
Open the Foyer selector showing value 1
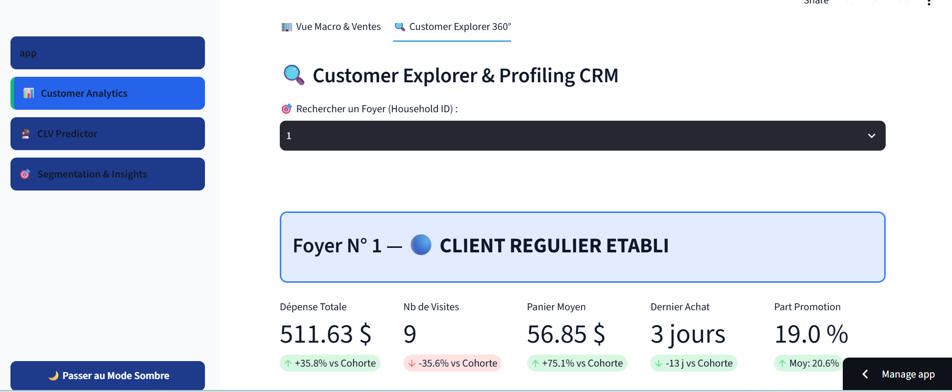click(x=582, y=136)
